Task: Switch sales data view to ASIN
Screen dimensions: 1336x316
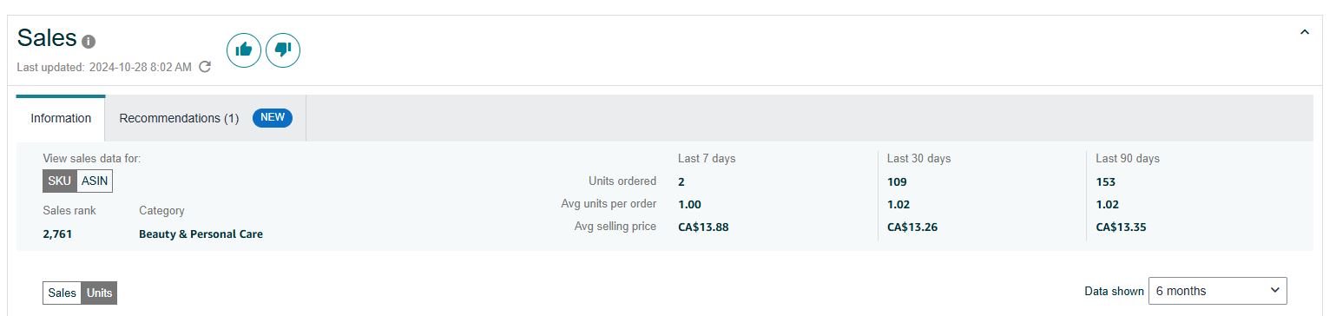Action: pos(95,181)
